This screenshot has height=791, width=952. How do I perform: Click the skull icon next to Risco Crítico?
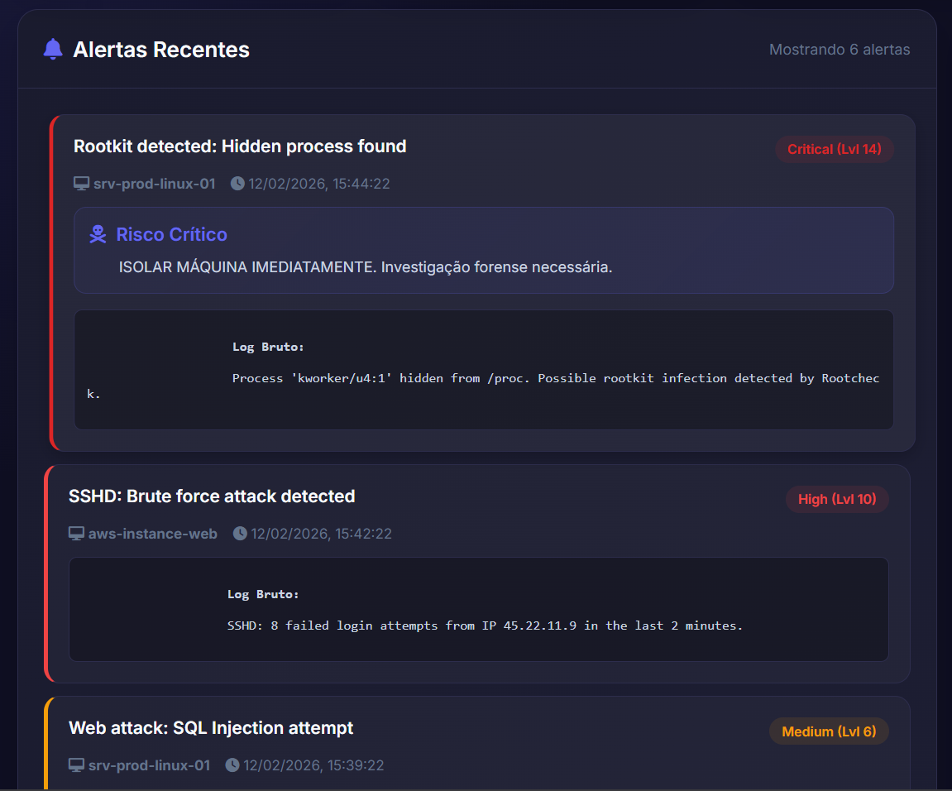point(98,234)
